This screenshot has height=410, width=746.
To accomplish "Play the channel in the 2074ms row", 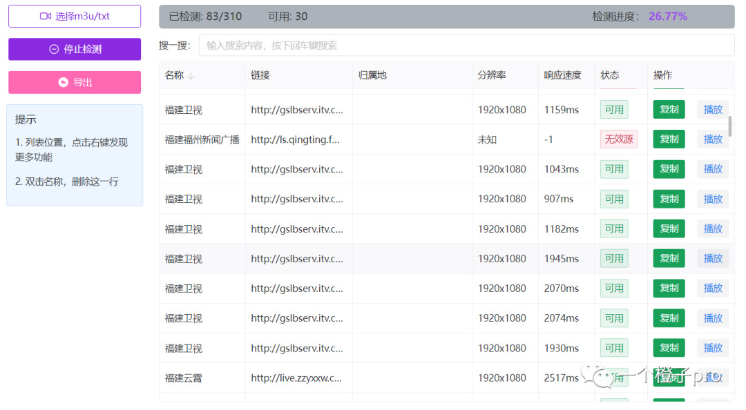I will pyautogui.click(x=713, y=318).
